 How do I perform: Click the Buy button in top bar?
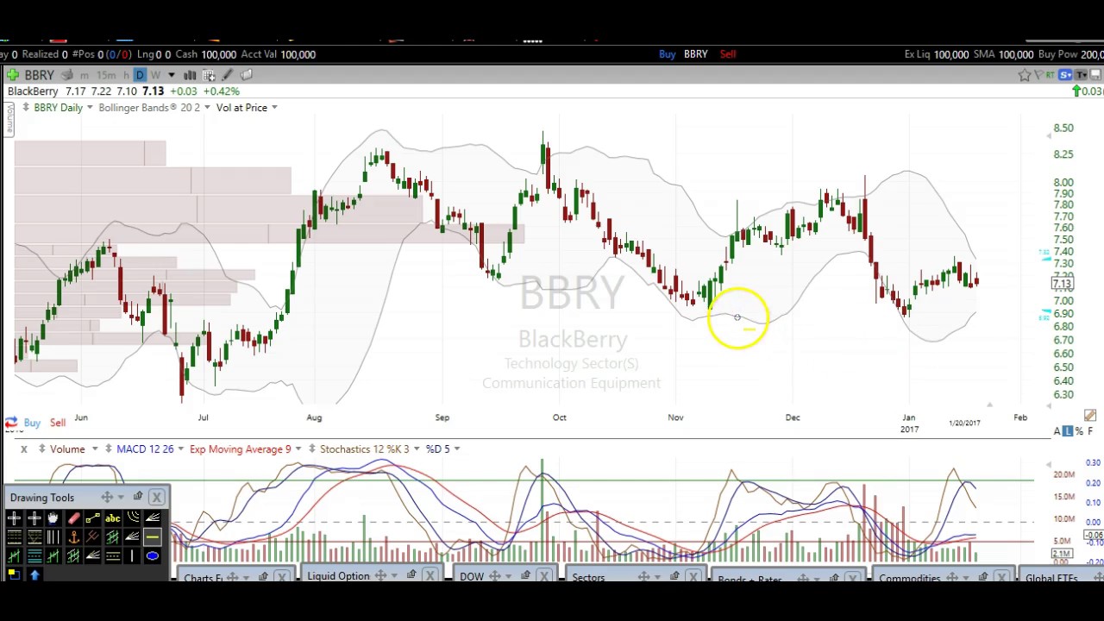pyautogui.click(x=667, y=54)
